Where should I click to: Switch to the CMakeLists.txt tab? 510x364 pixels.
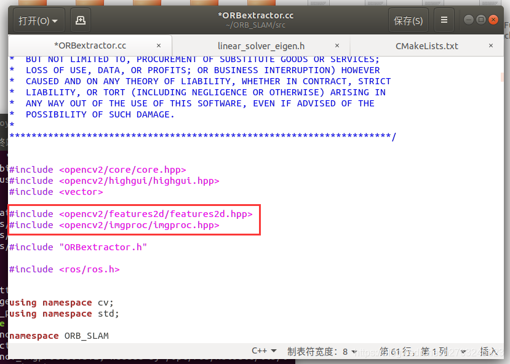427,46
